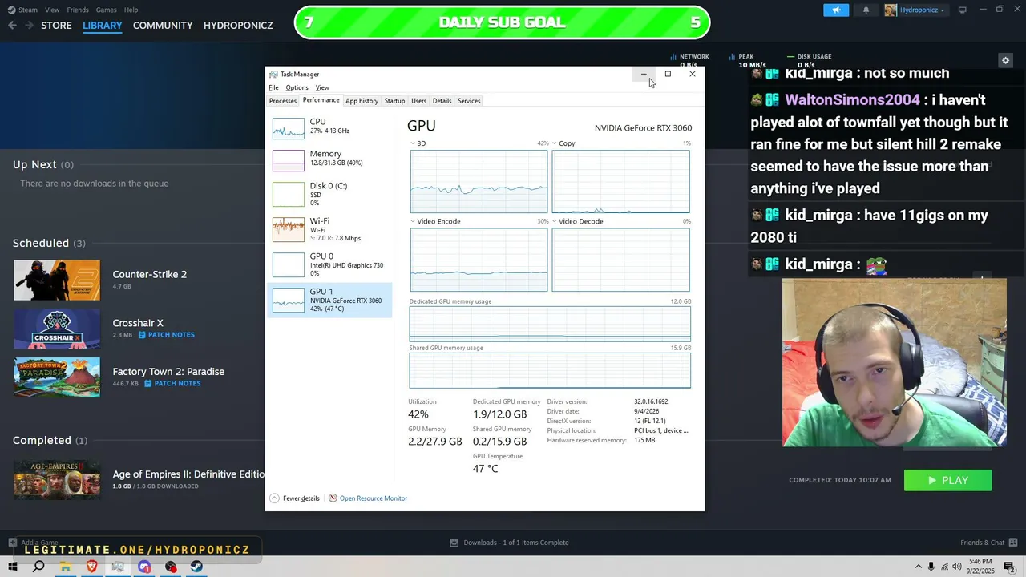Open Counter-Strike 2 scheduled update thumbnail
This screenshot has width=1026, height=577.
coord(57,280)
